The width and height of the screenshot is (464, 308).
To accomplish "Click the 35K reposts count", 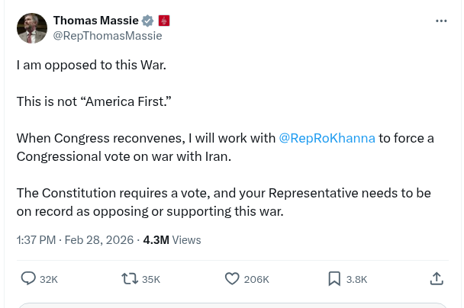I will tap(151, 280).
